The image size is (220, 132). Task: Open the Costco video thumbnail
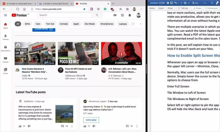pos(35,53)
